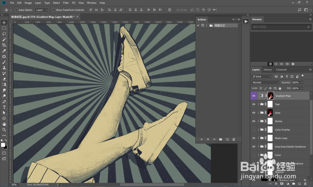Click Stop in Actions panel footer

[x=202, y=140]
